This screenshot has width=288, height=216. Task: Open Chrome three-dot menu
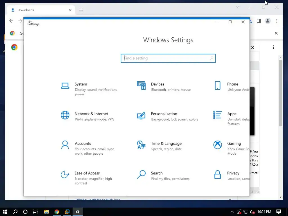click(x=277, y=21)
